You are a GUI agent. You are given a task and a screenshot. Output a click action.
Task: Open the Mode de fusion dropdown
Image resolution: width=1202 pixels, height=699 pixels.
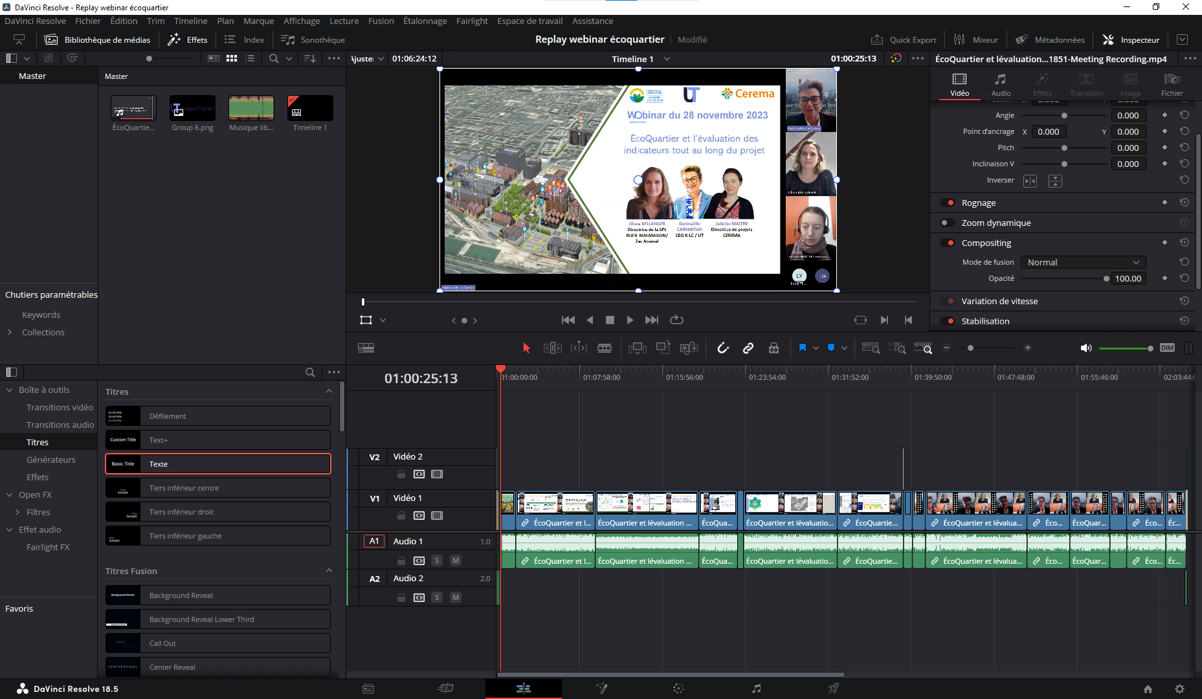(1082, 262)
